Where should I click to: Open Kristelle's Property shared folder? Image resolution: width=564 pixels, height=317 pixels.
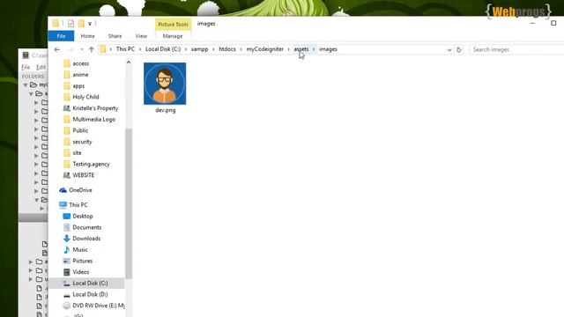(95, 108)
